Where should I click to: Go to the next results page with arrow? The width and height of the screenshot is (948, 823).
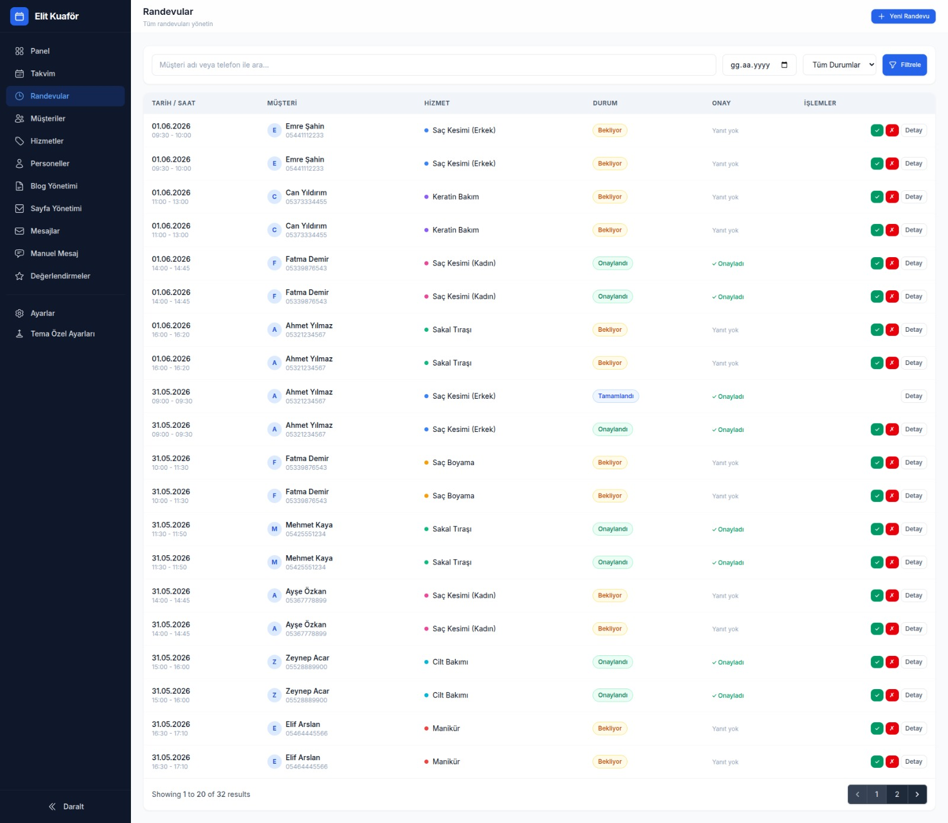(x=917, y=795)
